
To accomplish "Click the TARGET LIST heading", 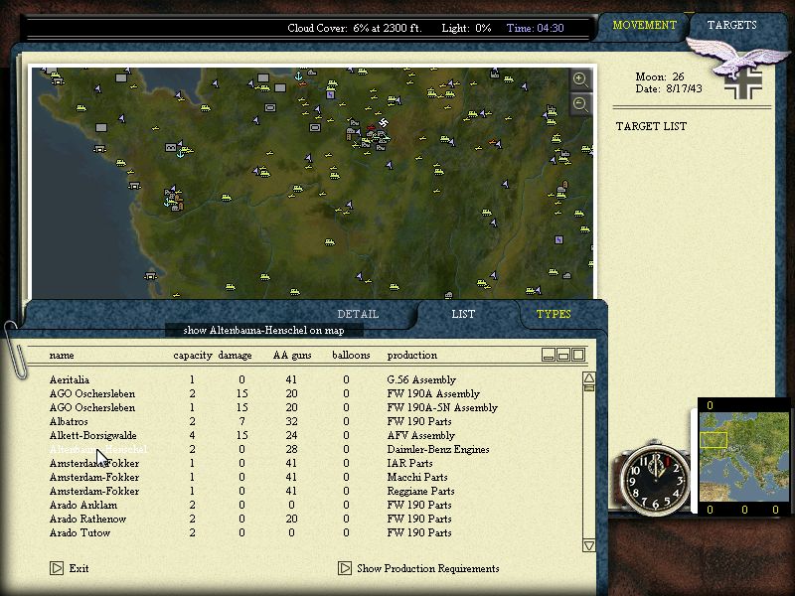I will coord(651,126).
